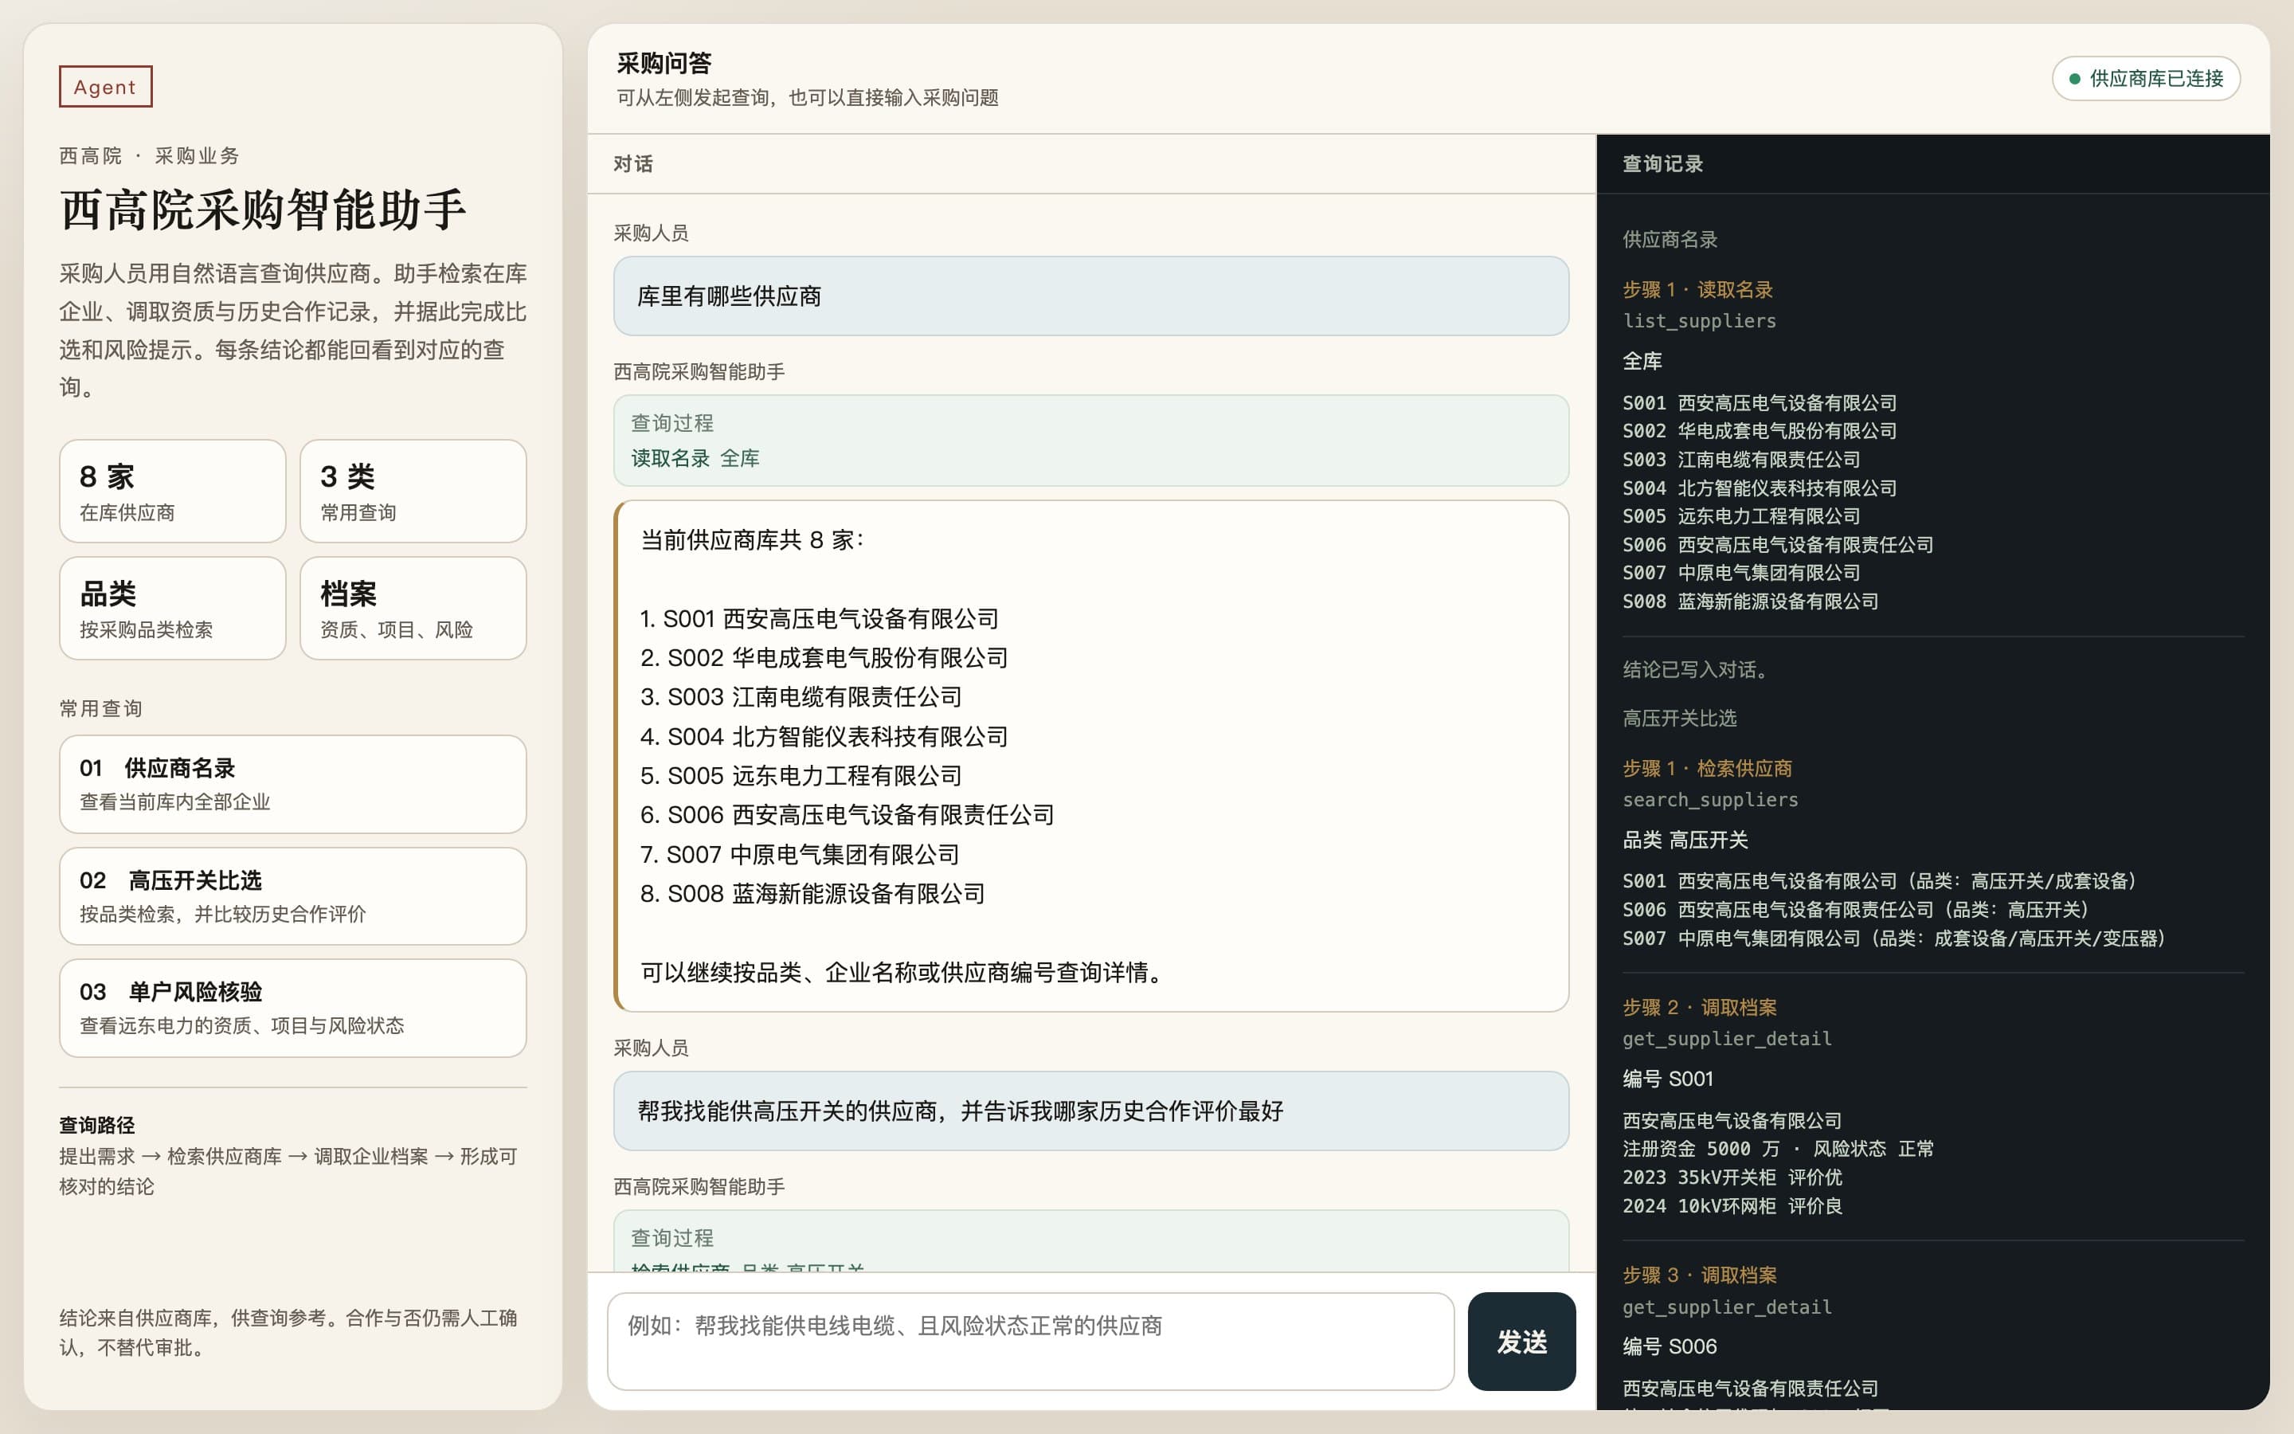Select the 品类 按采购品类检索 card

173,608
